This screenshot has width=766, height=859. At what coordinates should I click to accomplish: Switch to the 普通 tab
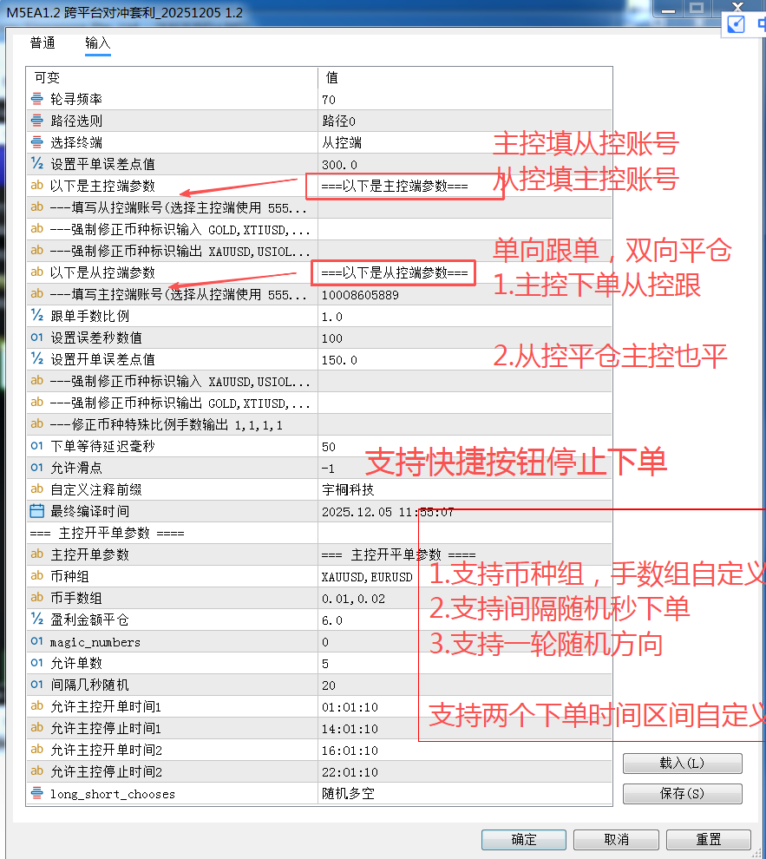click(x=42, y=42)
